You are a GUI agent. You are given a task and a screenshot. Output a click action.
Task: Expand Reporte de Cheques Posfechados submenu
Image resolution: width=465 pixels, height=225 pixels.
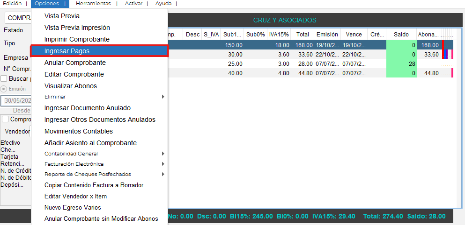(163, 174)
